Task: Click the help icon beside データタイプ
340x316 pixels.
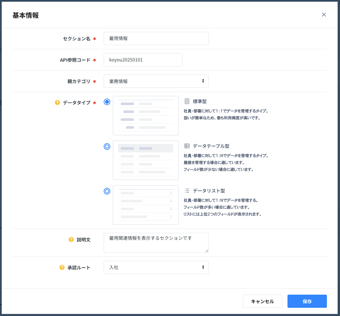Action: coord(57,102)
